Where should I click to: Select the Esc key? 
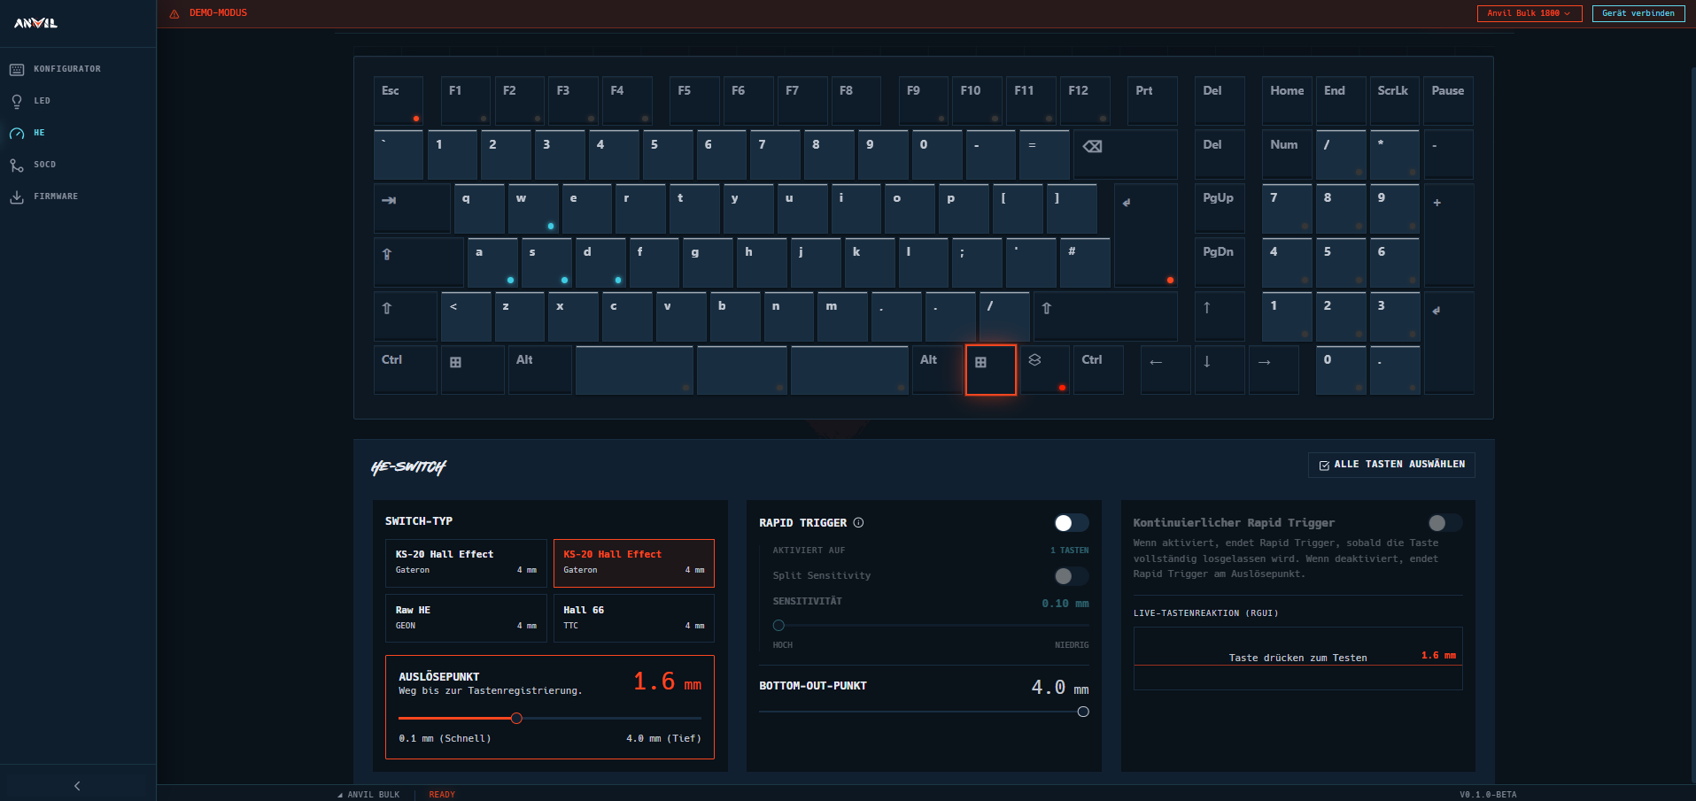pyautogui.click(x=398, y=100)
